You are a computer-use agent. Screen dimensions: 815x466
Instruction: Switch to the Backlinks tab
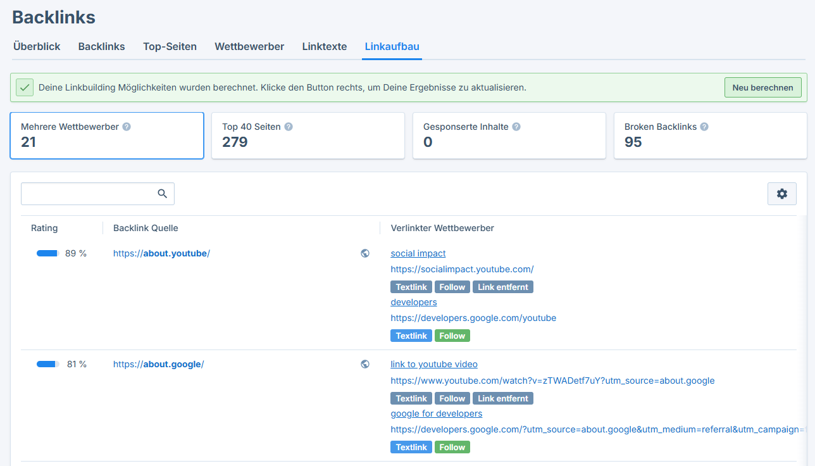point(102,46)
